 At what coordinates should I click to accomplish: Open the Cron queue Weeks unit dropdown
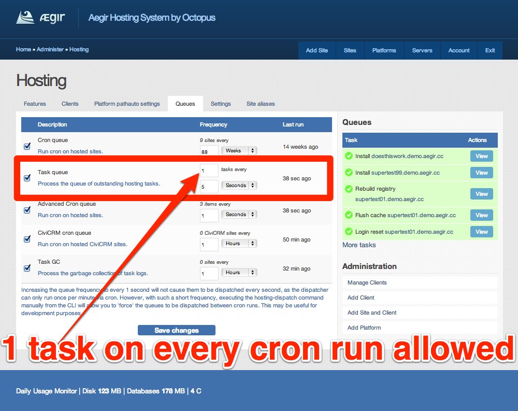(x=239, y=150)
